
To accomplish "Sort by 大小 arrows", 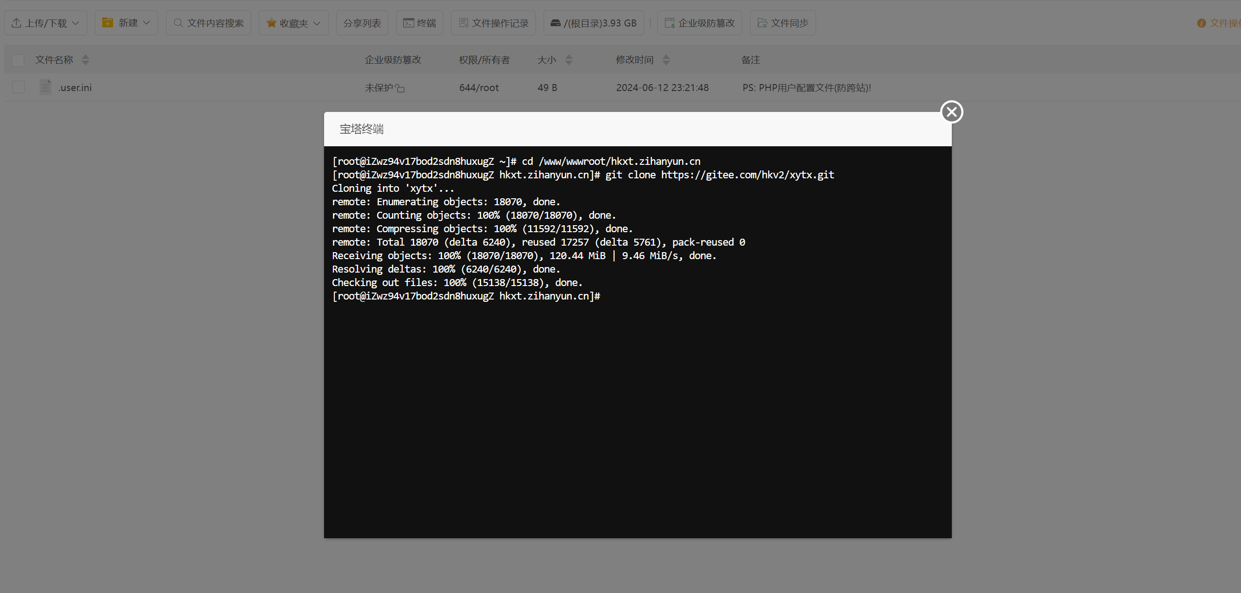I will [569, 60].
